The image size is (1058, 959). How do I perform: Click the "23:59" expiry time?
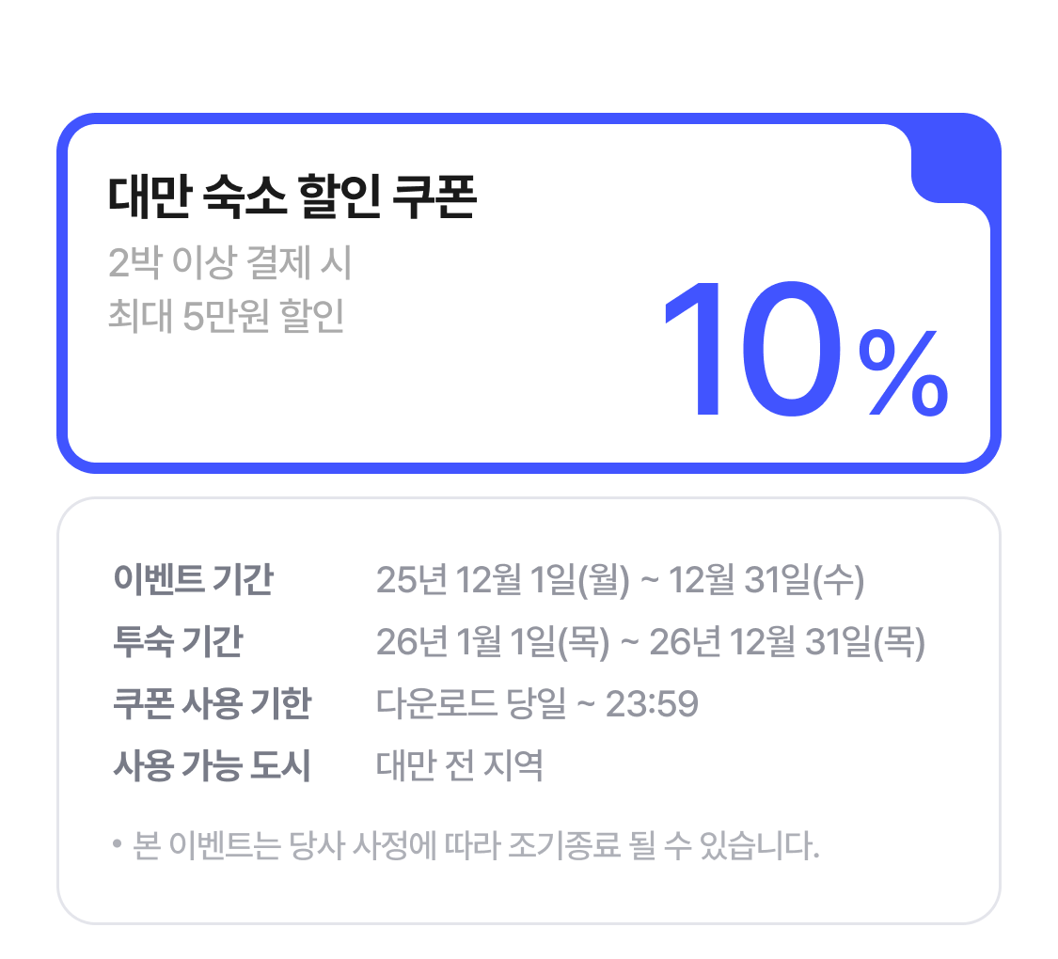point(652,704)
